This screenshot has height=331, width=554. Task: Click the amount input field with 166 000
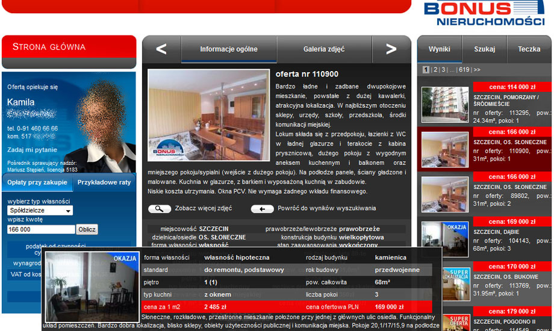(41, 229)
